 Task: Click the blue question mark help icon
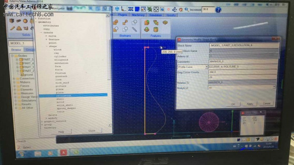(x=218, y=10)
